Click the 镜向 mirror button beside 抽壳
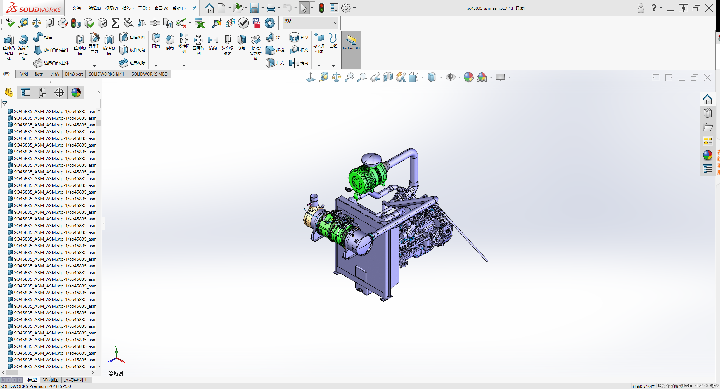The width and height of the screenshot is (720, 389). [x=299, y=63]
